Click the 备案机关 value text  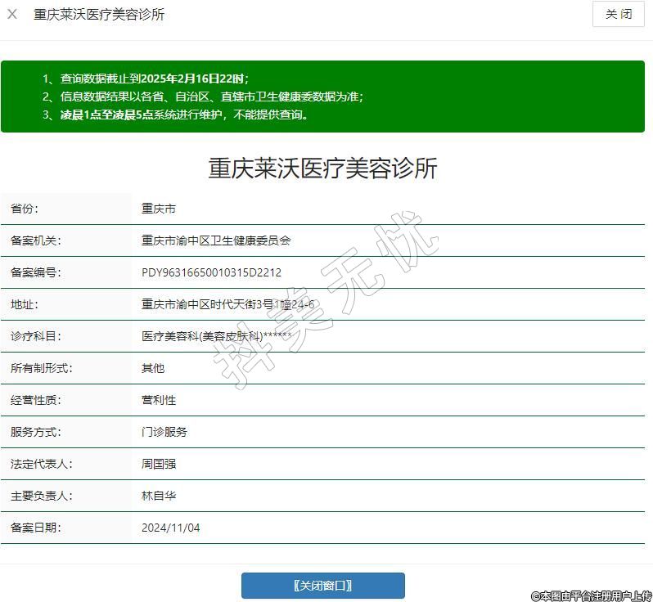(216, 241)
